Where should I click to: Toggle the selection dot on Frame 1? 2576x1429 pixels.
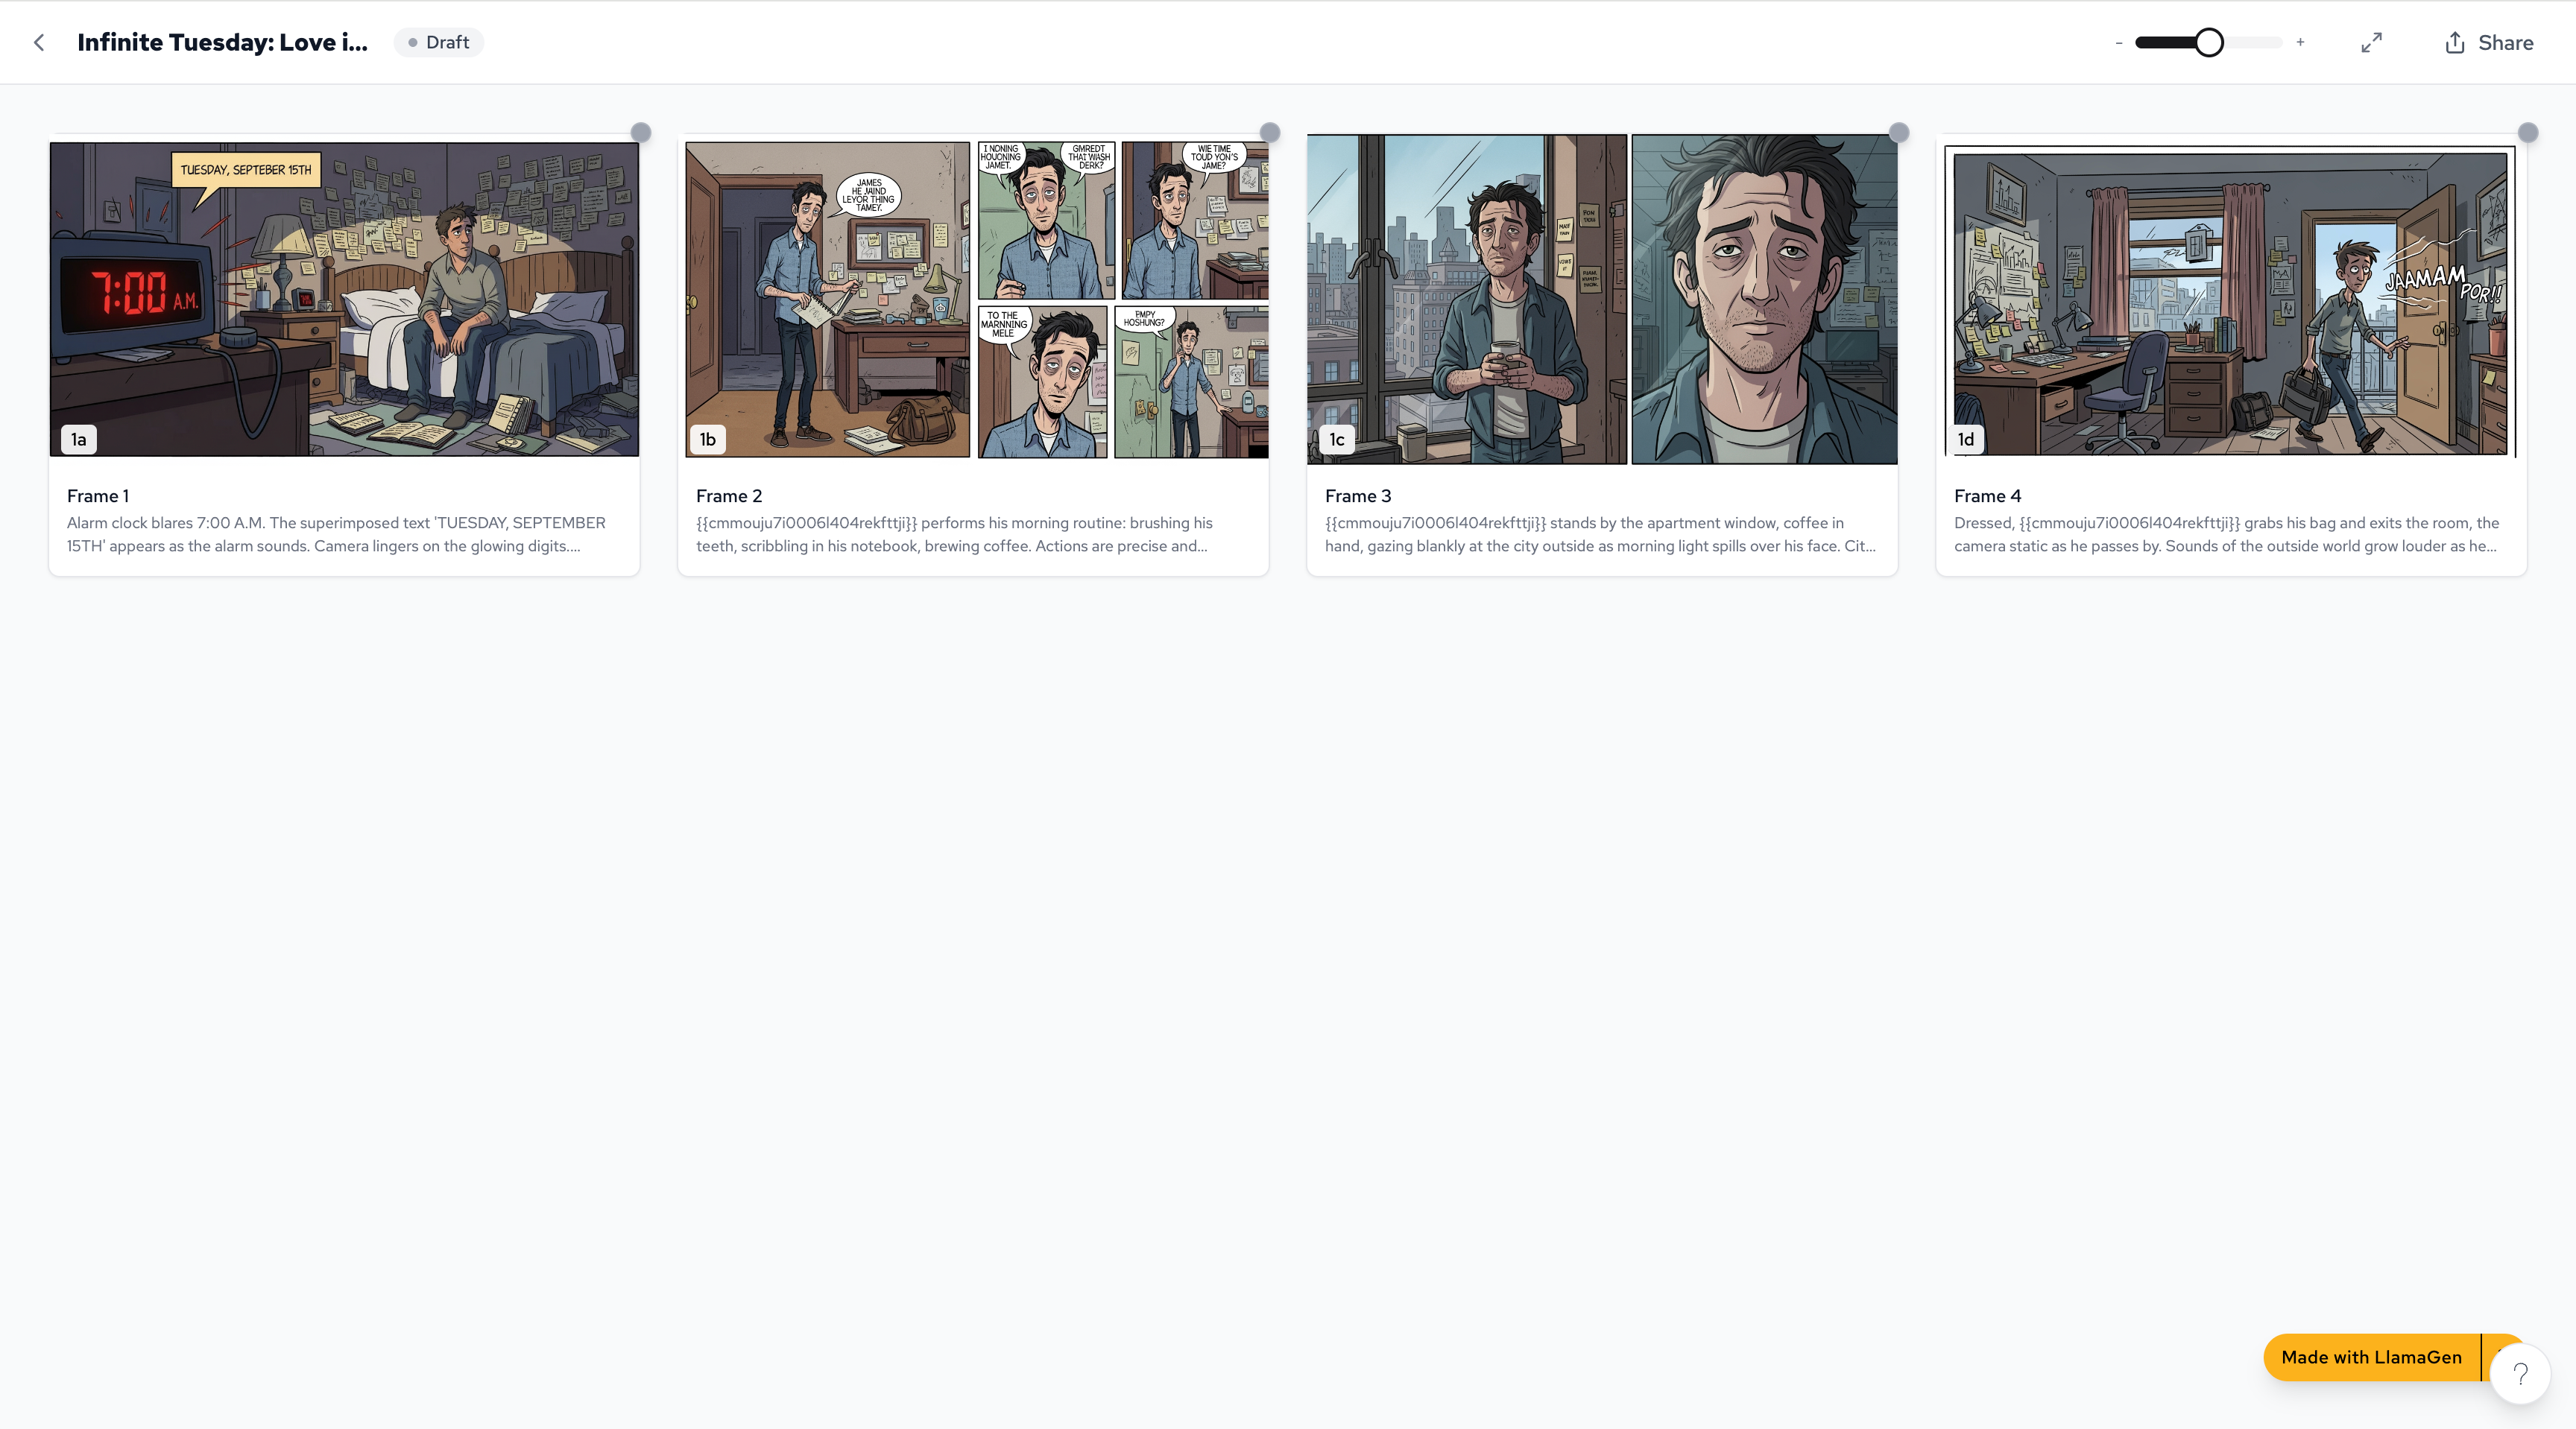(641, 132)
